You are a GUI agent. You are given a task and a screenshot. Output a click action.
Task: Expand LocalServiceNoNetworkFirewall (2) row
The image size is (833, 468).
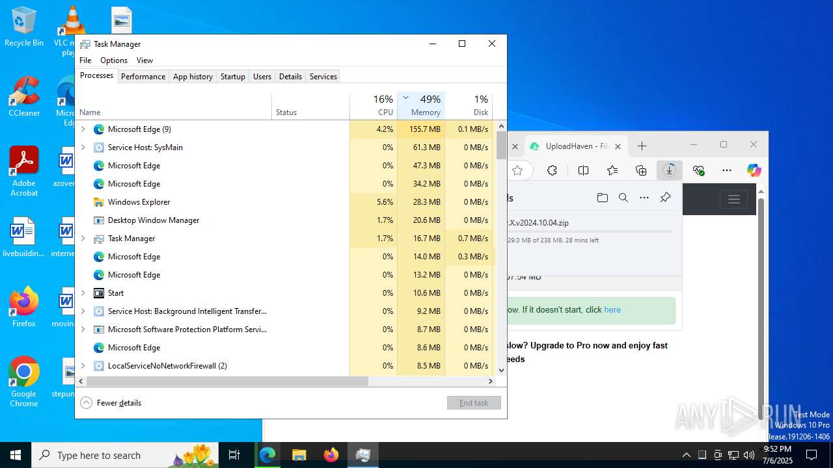coord(83,366)
